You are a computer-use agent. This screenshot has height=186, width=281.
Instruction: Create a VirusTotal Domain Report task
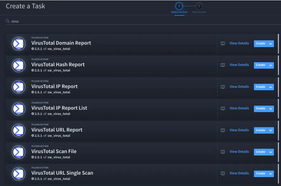(x=261, y=43)
